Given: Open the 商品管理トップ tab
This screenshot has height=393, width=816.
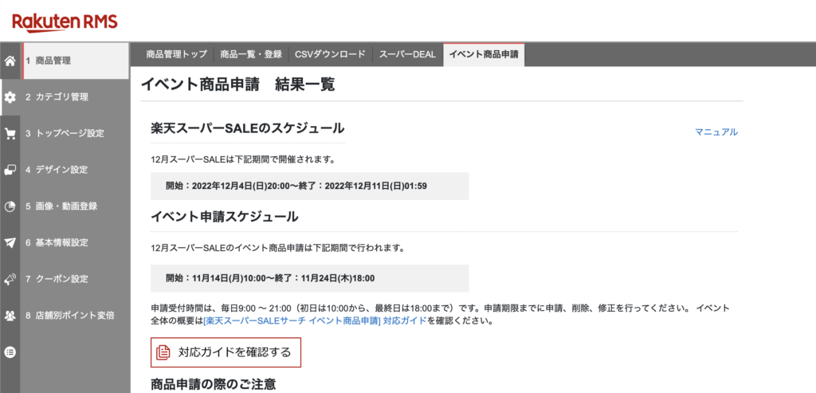Looking at the screenshot, I should point(176,54).
